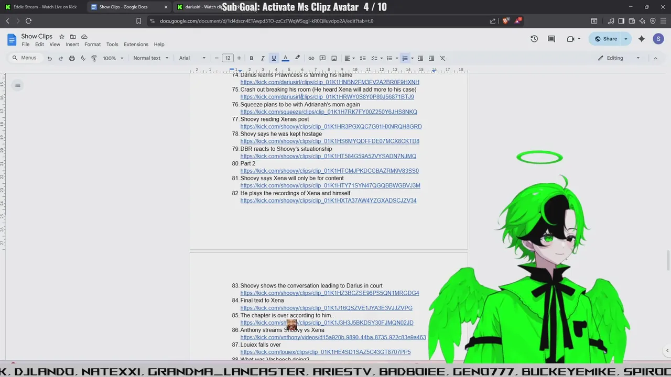Open the vnthony videos link
This screenshot has width=671, height=377.
pos(333,337)
